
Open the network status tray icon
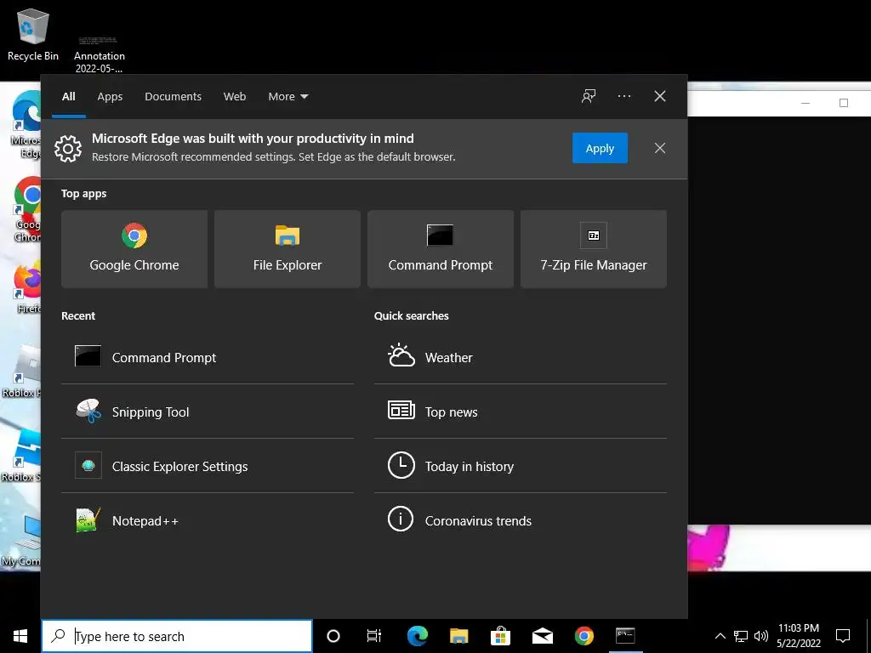[741, 636]
